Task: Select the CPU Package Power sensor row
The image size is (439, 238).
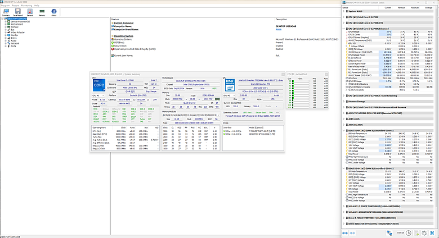Action: click(389, 55)
